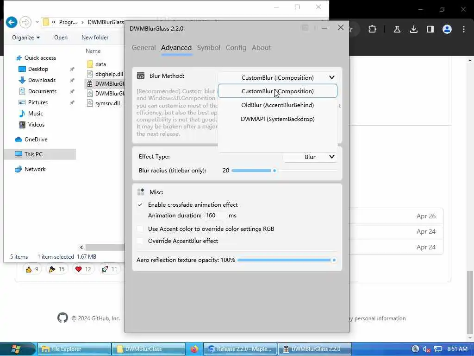The image size is (474, 356).
Task: Click the party popper reaction with 15
Action: point(57,269)
